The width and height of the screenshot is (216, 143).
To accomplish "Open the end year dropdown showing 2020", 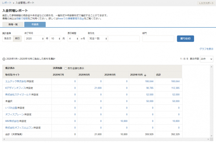I will (x=34, y=39).
